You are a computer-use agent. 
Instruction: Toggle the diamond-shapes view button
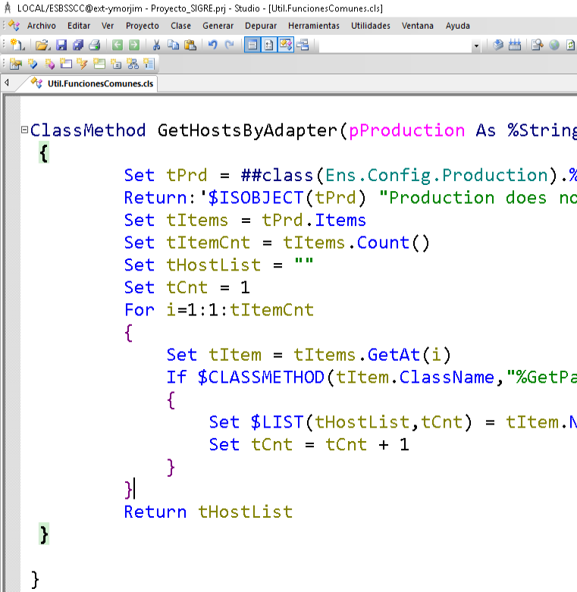(286, 45)
